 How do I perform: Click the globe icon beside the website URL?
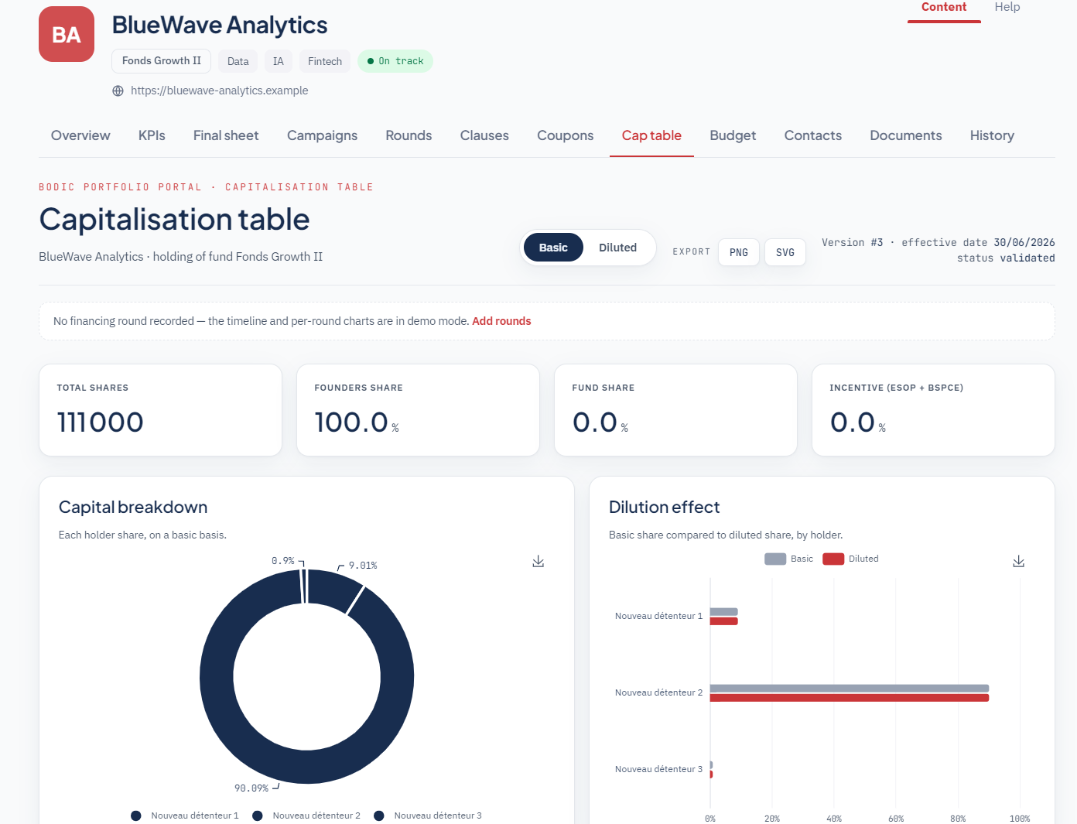pos(118,91)
